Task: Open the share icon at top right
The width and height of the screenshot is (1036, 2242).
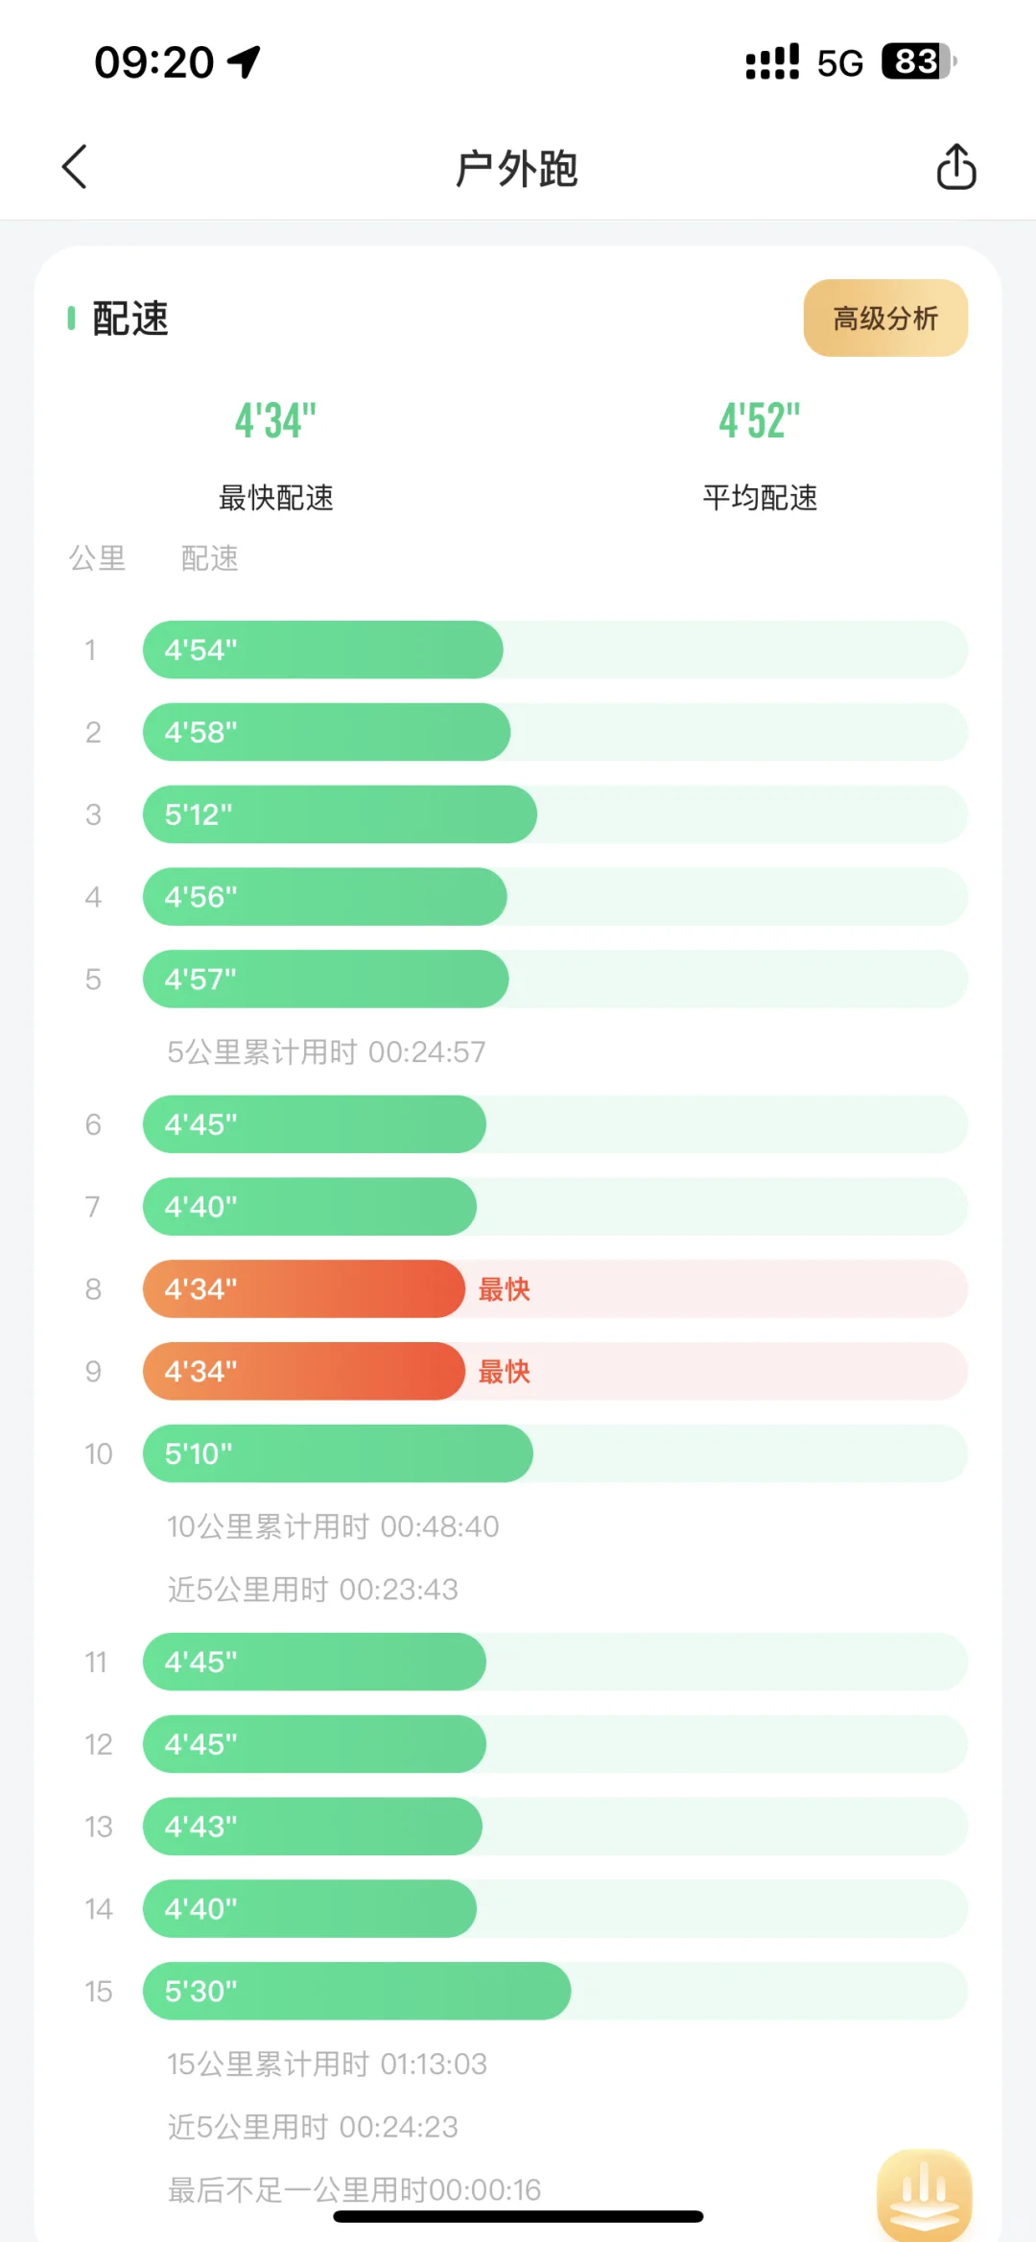Action: tap(955, 167)
